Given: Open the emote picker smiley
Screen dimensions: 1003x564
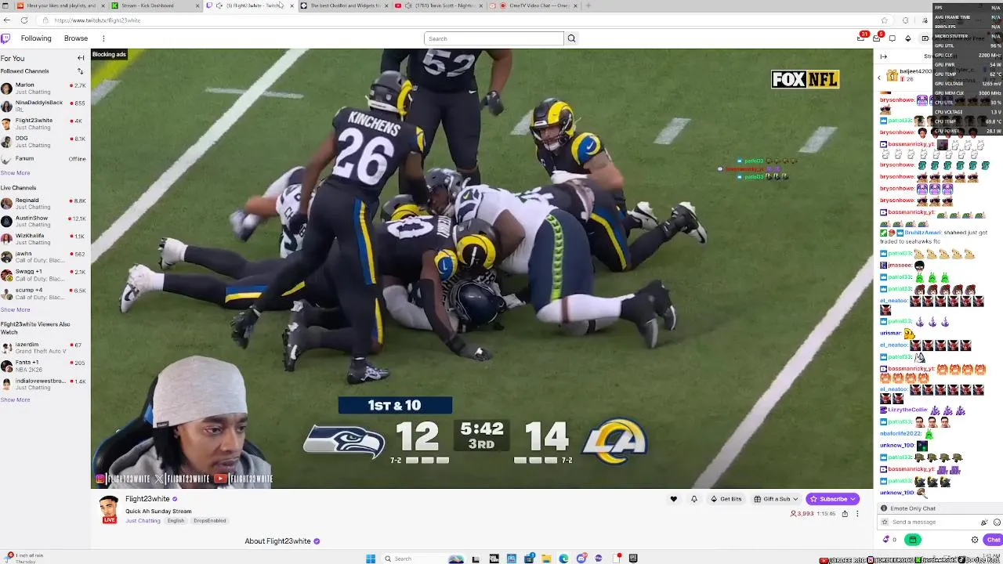Looking at the screenshot, I should pos(997,522).
